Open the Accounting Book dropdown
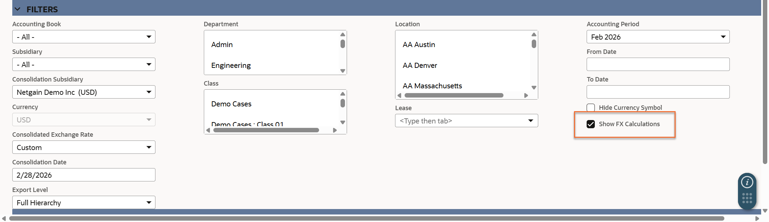769x222 pixels. 84,37
